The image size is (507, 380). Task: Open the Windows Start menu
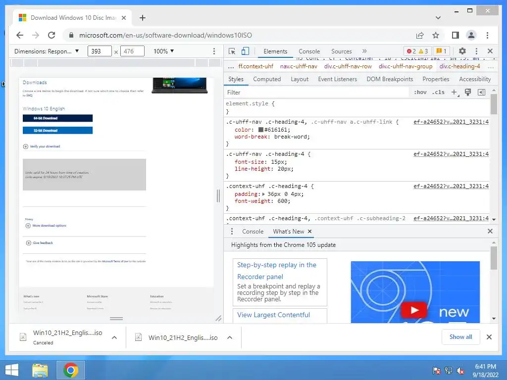12,370
